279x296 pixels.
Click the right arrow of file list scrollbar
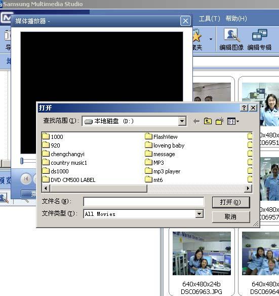248,188
